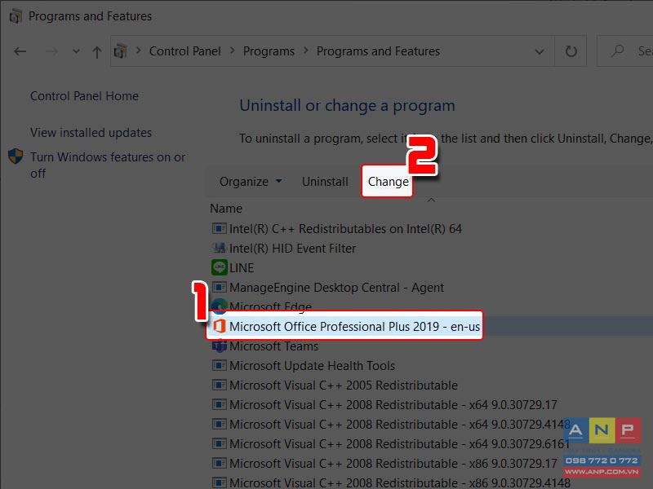Select the LINE program entry
The image size is (653, 489).
241,268
